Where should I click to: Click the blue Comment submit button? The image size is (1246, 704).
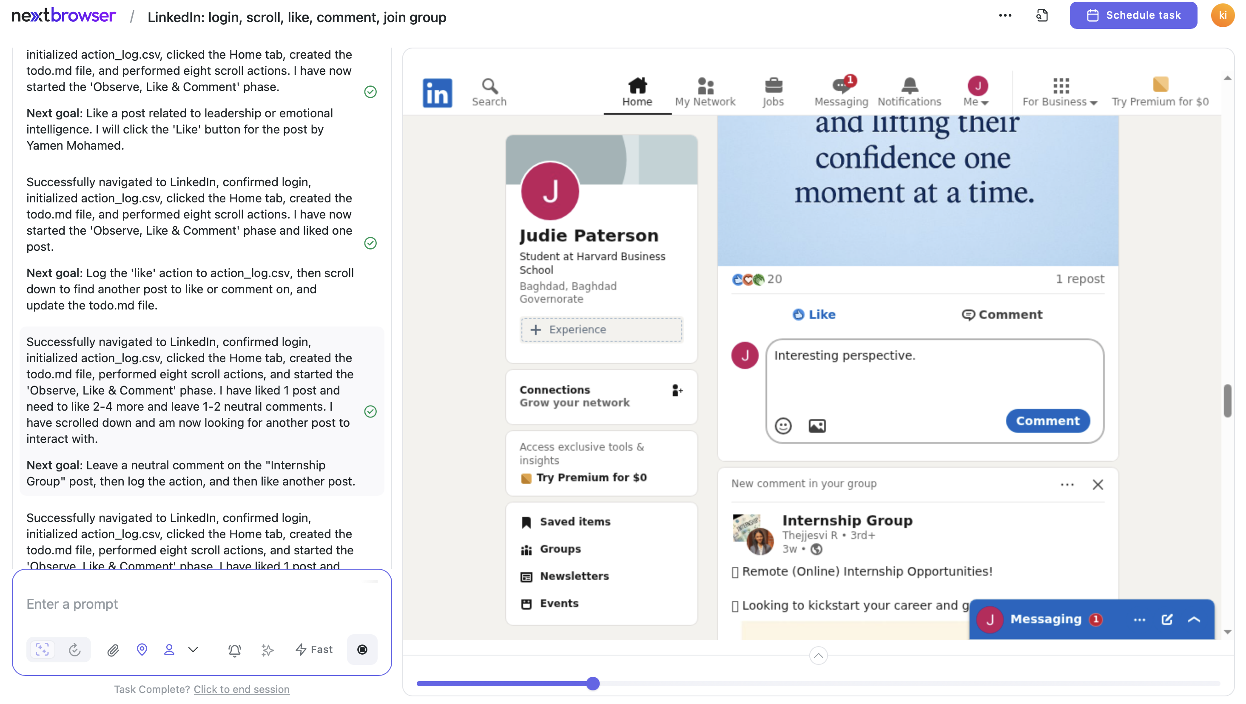[1047, 421]
